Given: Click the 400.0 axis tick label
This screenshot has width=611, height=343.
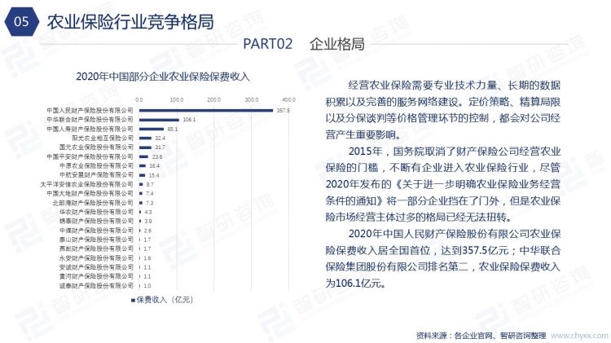Looking at the screenshot, I should click(x=289, y=99).
